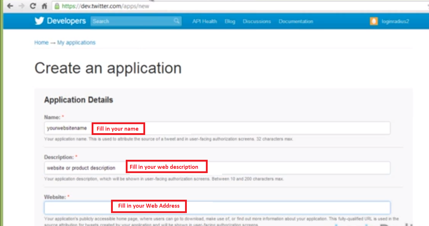Open the Documentation menu item
Viewport: 429px width, 226px height.
pyautogui.click(x=296, y=21)
